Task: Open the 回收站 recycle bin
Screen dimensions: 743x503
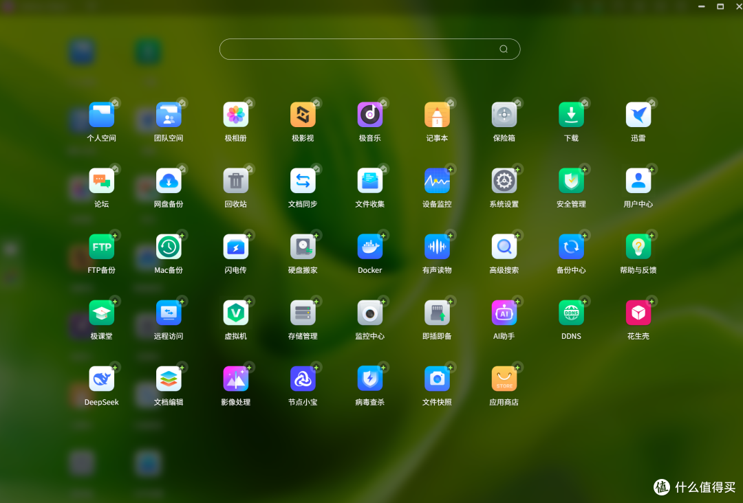Action: [235, 181]
